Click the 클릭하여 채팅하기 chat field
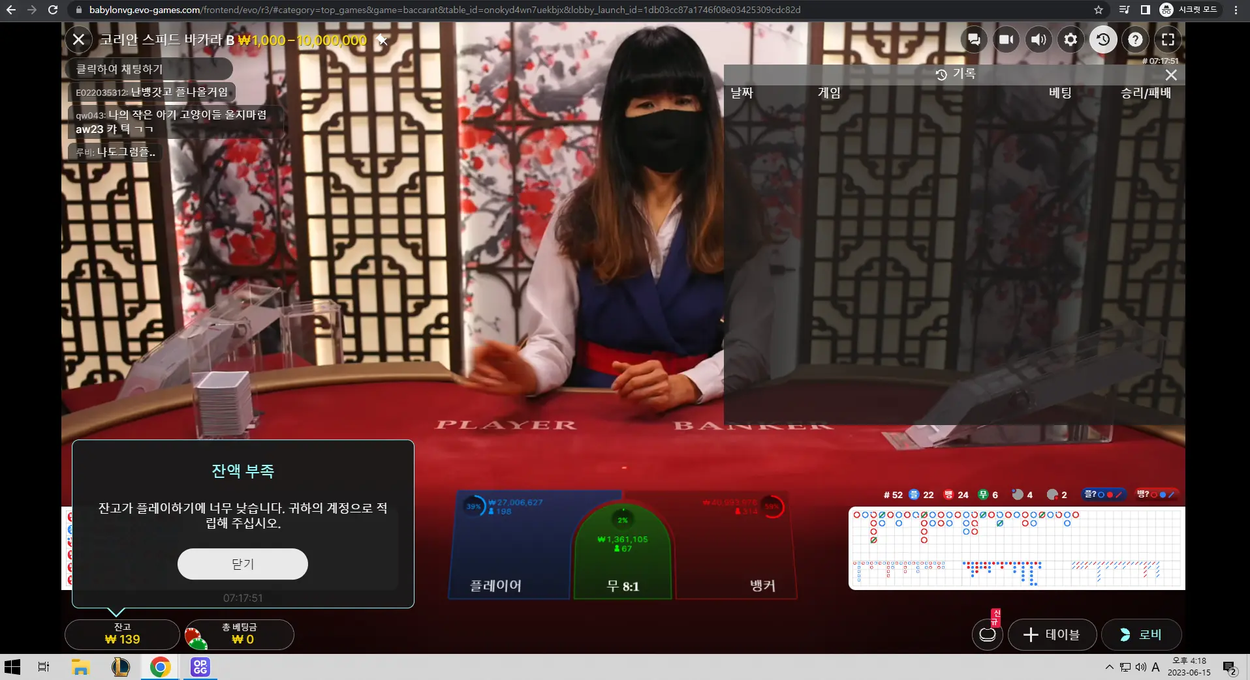This screenshot has height=680, width=1250. pos(150,69)
